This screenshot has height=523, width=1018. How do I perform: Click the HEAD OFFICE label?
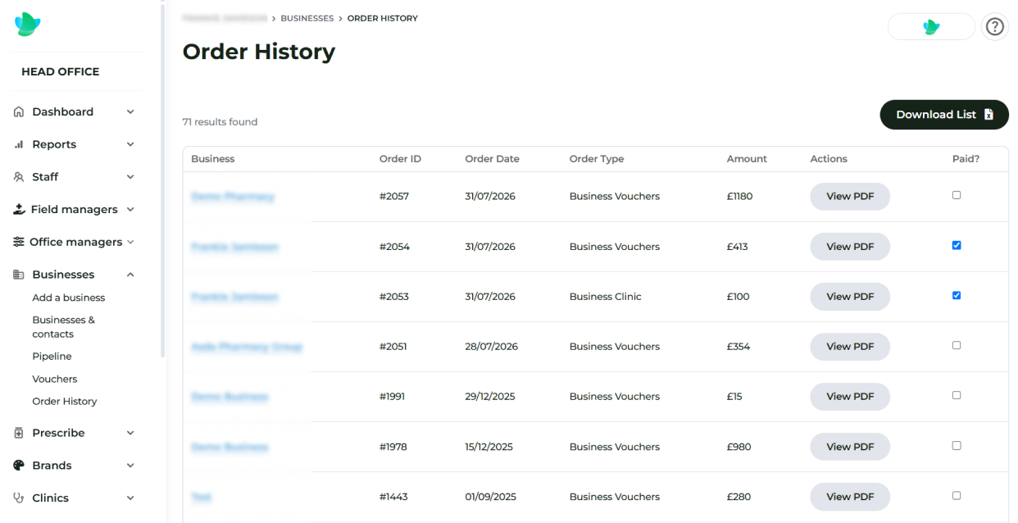61,71
